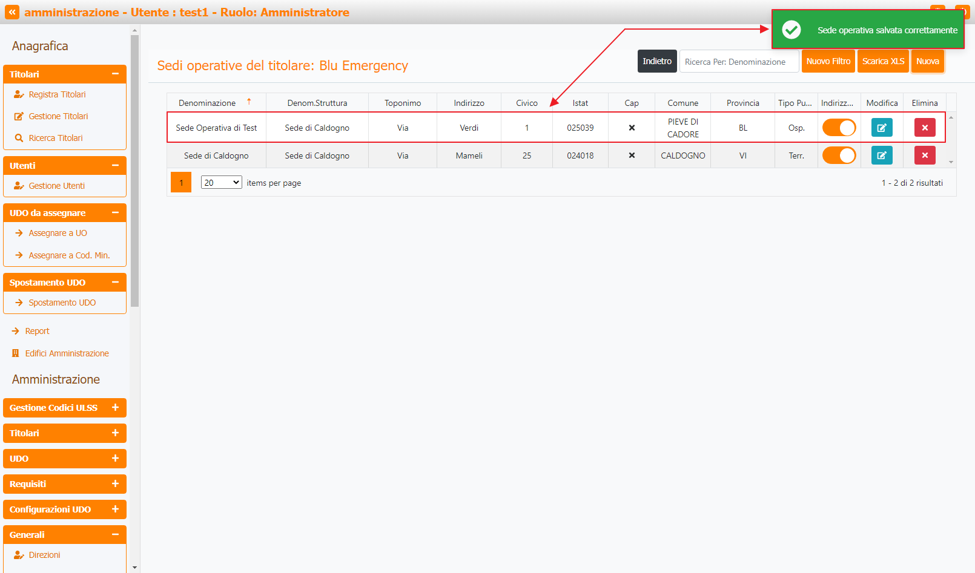Click arrow icon beside Assegnare a Cod. Min.
Image resolution: width=975 pixels, height=573 pixels.
tap(19, 255)
